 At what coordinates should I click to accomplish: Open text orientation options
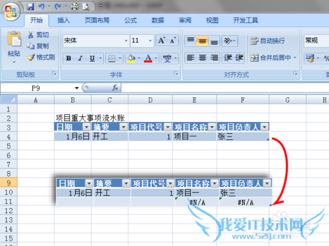(x=230, y=41)
